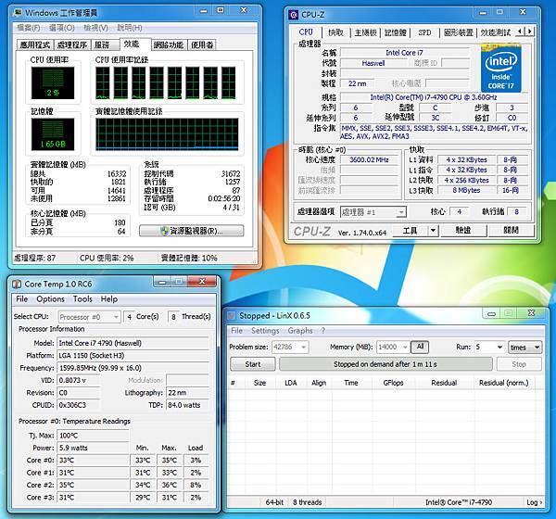Click the Model field in Core Temp
This screenshot has width=556, height=519.
click(133, 343)
